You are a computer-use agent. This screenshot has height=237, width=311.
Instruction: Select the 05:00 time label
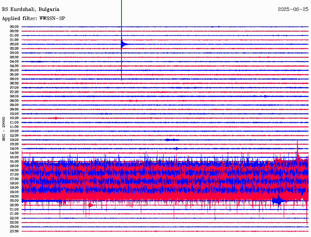point(14,70)
